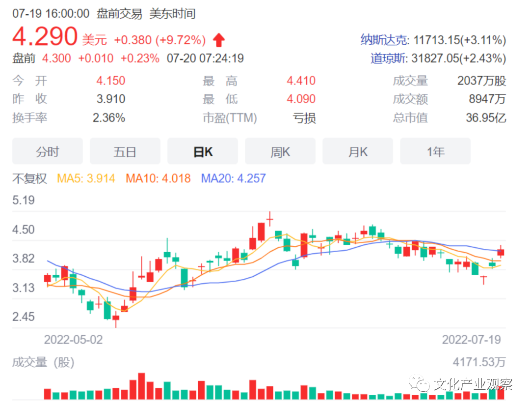Click the 市盈(TTM) label

point(230,118)
